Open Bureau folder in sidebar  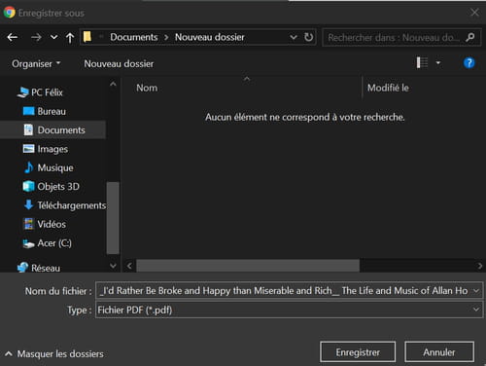coord(52,111)
